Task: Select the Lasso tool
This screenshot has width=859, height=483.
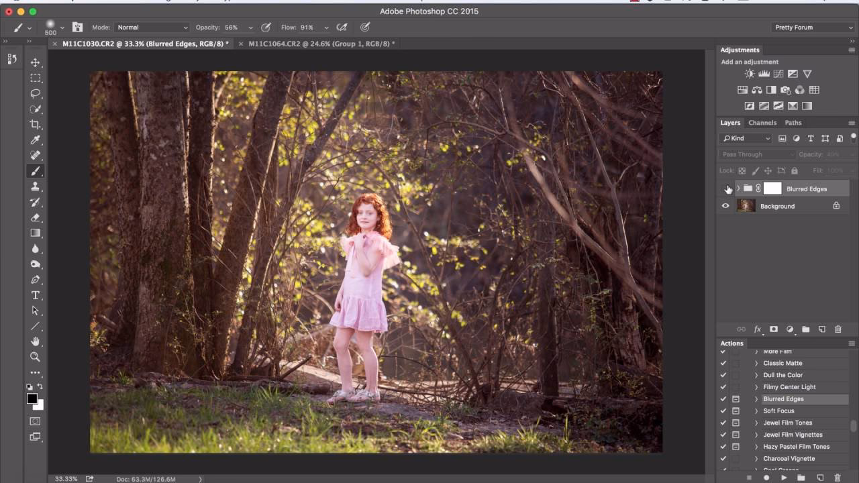Action: coord(36,93)
